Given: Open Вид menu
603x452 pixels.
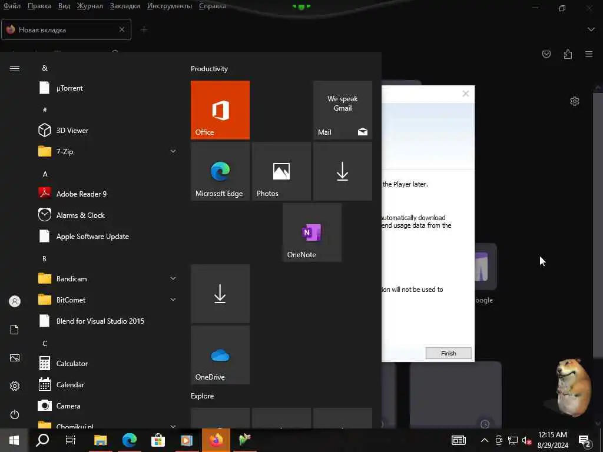Looking at the screenshot, I should point(64,6).
